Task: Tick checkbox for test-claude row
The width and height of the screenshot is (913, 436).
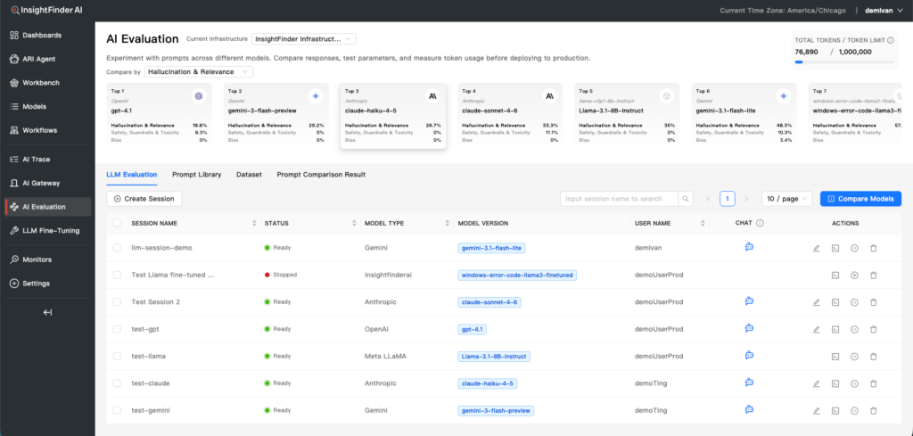Action: click(118, 383)
